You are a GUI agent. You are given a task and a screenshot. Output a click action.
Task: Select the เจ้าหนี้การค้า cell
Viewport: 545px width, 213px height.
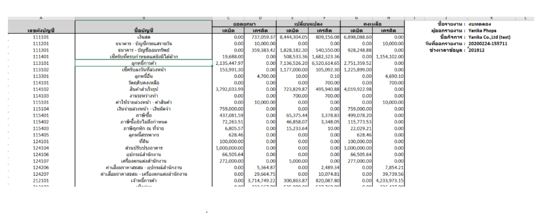point(144,181)
